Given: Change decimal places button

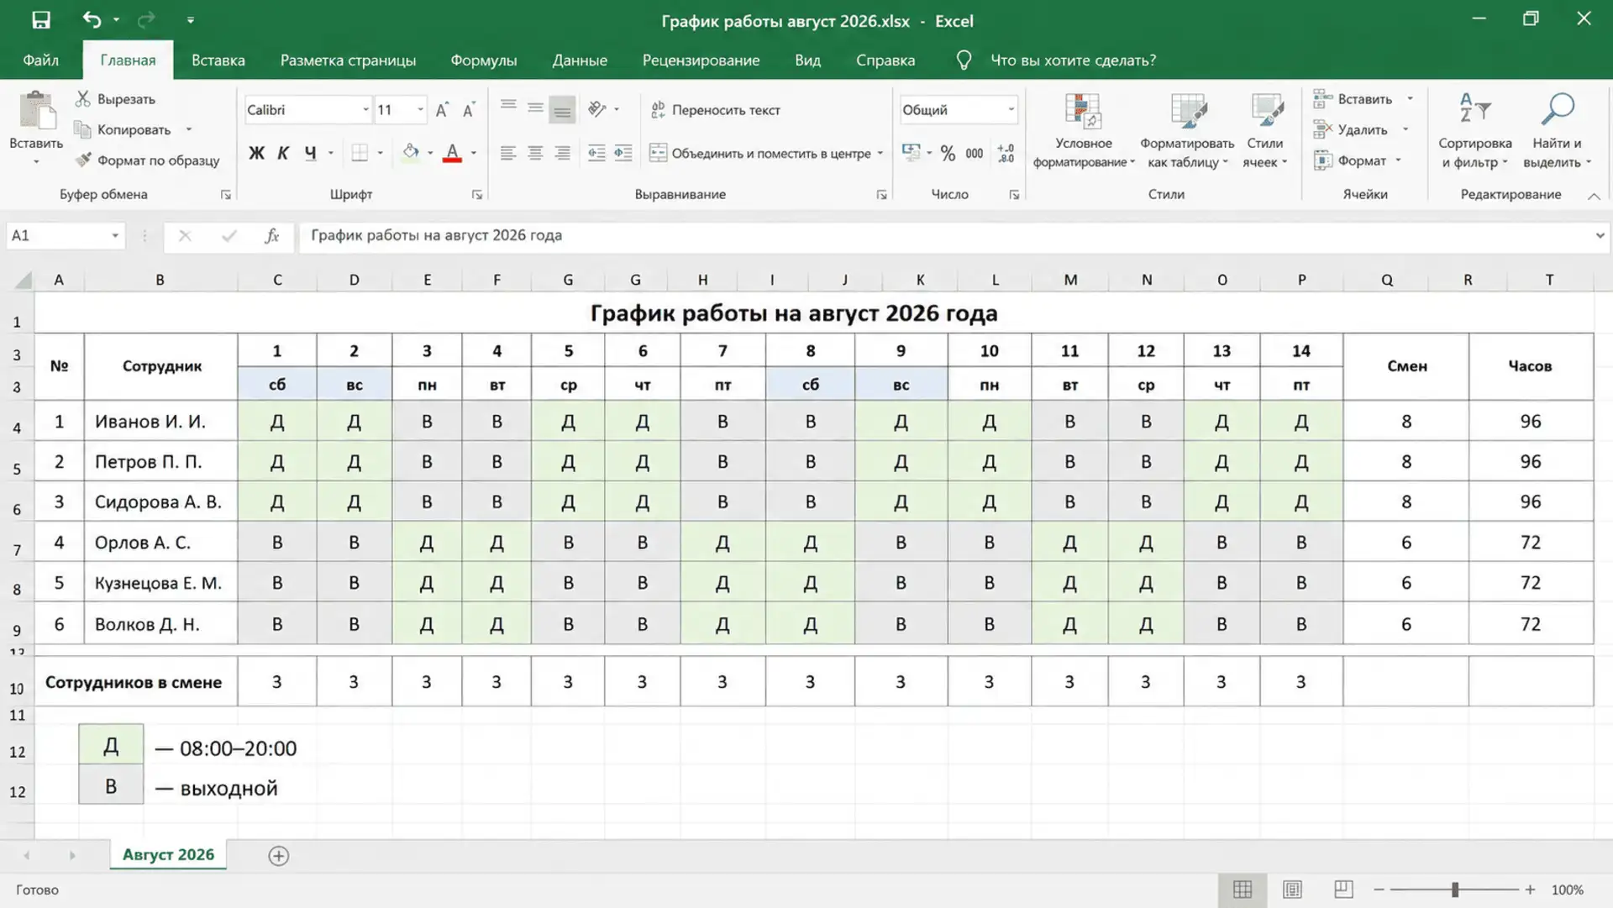Looking at the screenshot, I should [x=1006, y=153].
